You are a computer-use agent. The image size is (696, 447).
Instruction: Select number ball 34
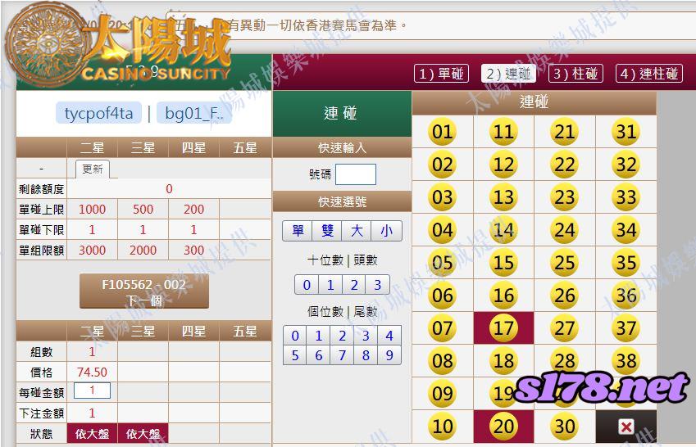625,230
